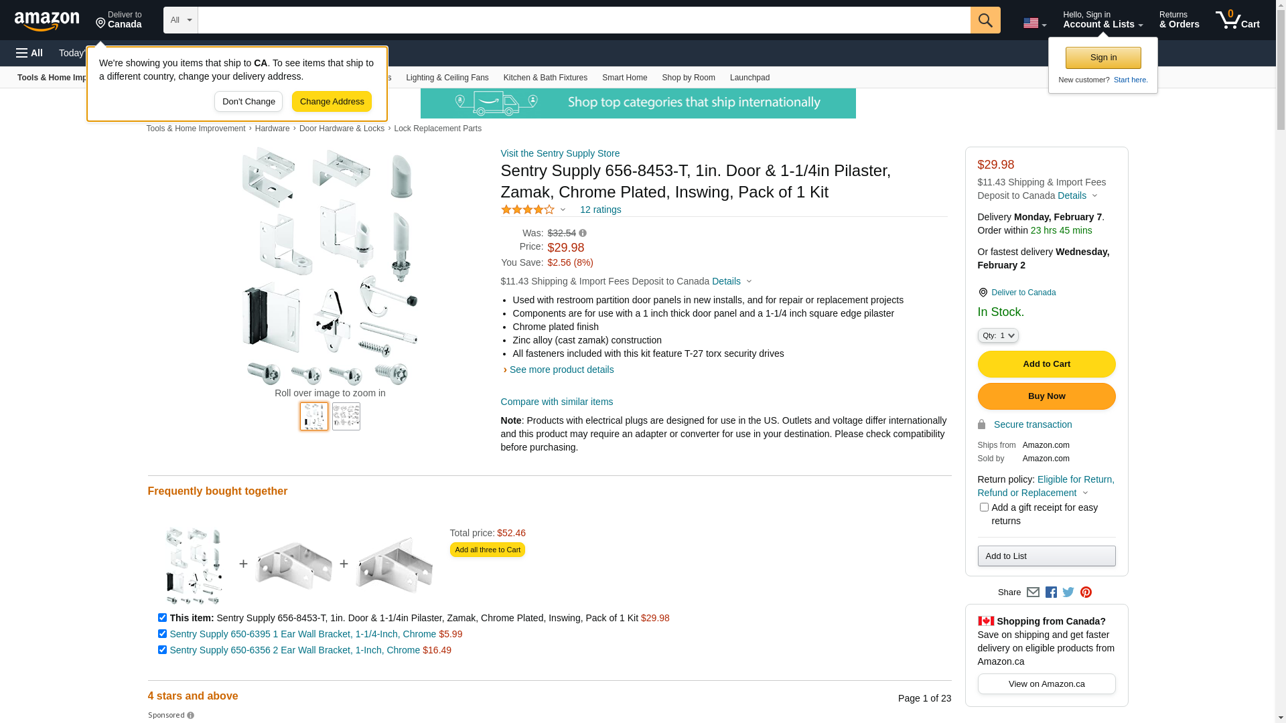The image size is (1286, 723).
Task: Share via email icon
Action: coord(1033,592)
